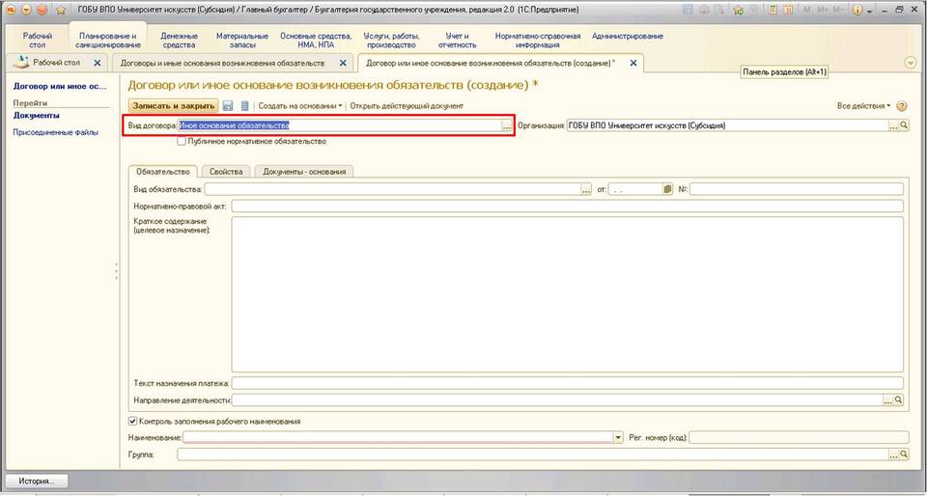Open the round tabs list dropdown
This screenshot has height=496, width=927.
[911, 63]
